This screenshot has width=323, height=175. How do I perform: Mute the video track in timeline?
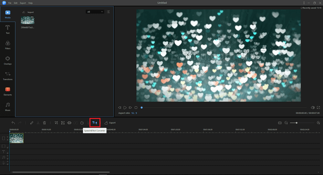coord(7,137)
